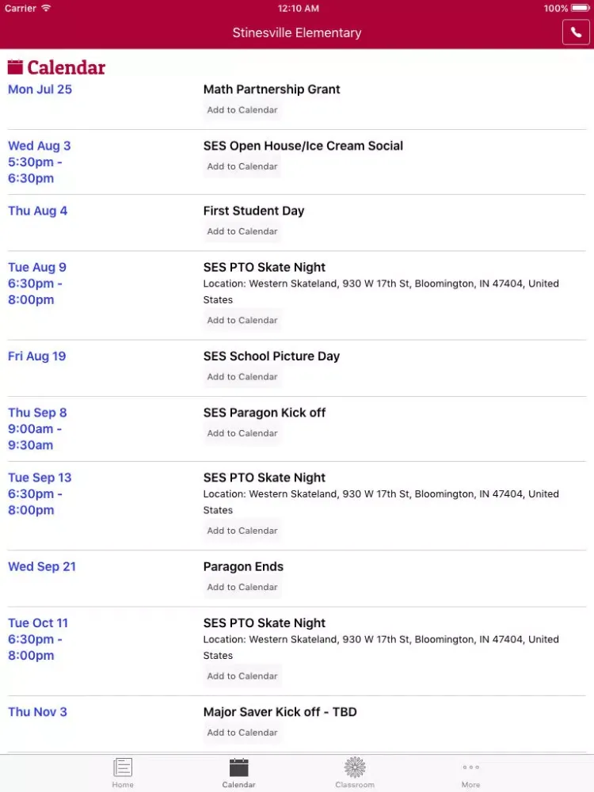Add SES Open House to calendar
This screenshot has width=594, height=792.
click(x=242, y=166)
